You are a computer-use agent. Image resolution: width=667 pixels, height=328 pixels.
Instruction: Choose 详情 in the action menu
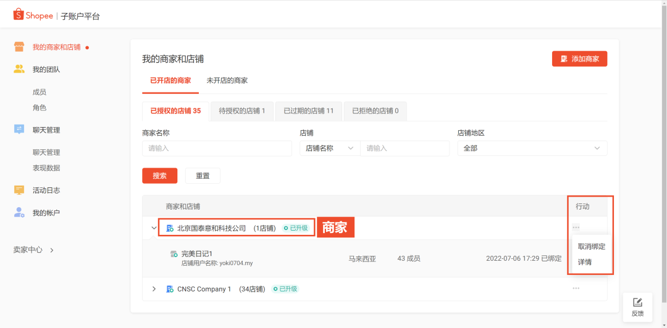click(584, 262)
